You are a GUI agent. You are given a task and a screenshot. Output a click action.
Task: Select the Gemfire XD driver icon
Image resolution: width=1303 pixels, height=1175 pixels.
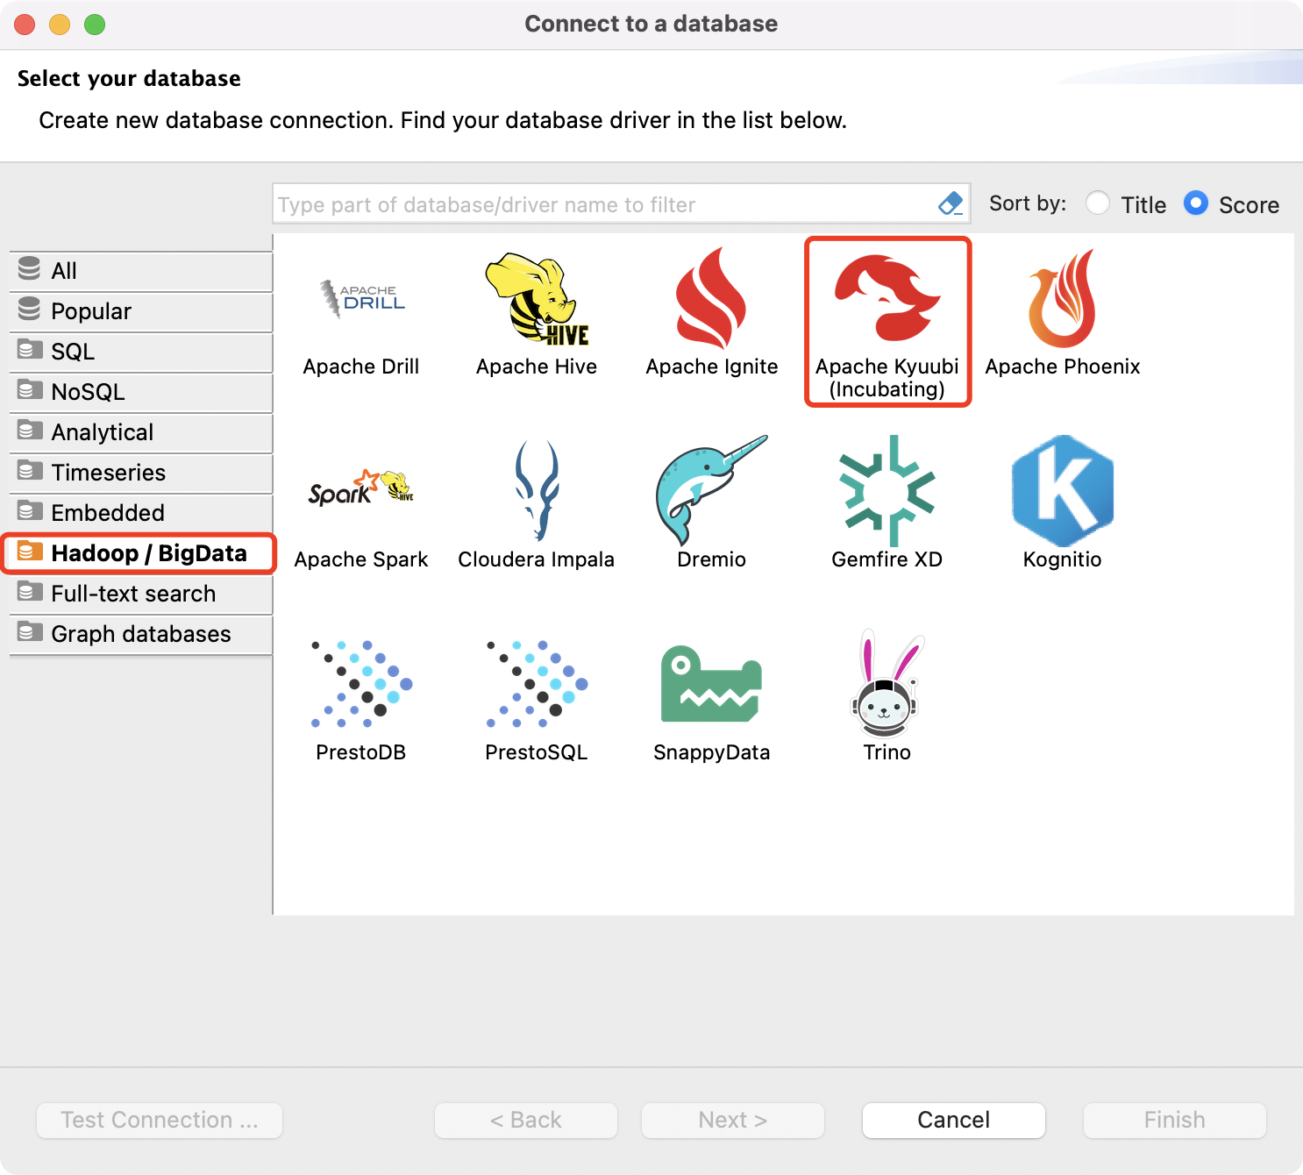pos(887,490)
